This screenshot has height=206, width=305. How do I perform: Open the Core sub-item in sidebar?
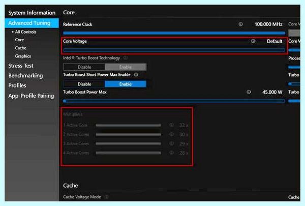point(19,40)
